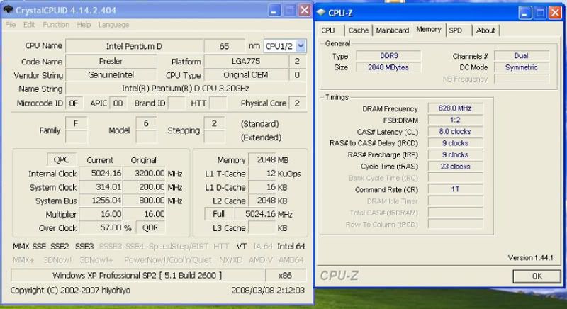Switch to the SPD tab in CPU-Z
Screen dimensions: 567x309
456,30
